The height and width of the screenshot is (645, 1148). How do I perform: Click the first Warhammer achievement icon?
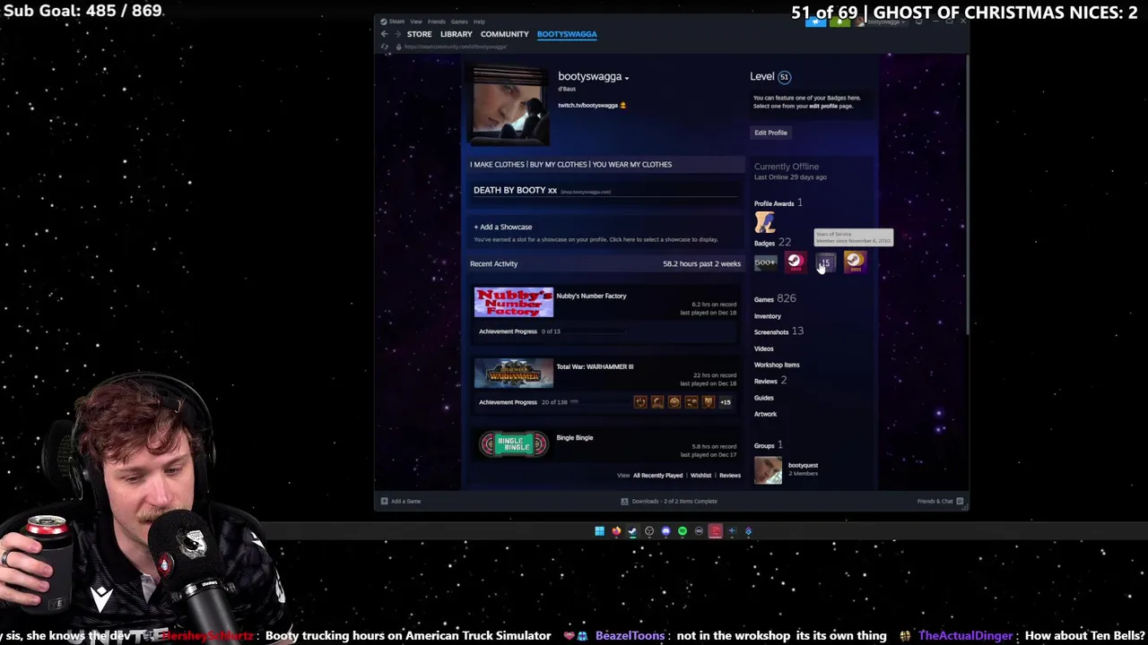coord(640,402)
